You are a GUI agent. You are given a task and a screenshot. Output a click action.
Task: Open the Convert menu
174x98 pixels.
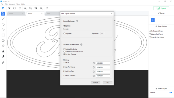[12, 4]
